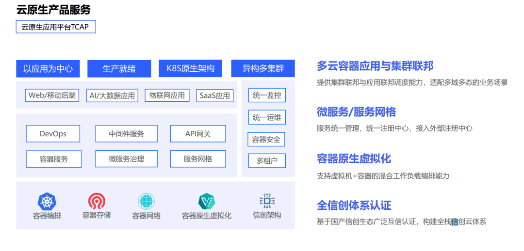Click the API网关 box
524x251 pixels.
(198, 134)
